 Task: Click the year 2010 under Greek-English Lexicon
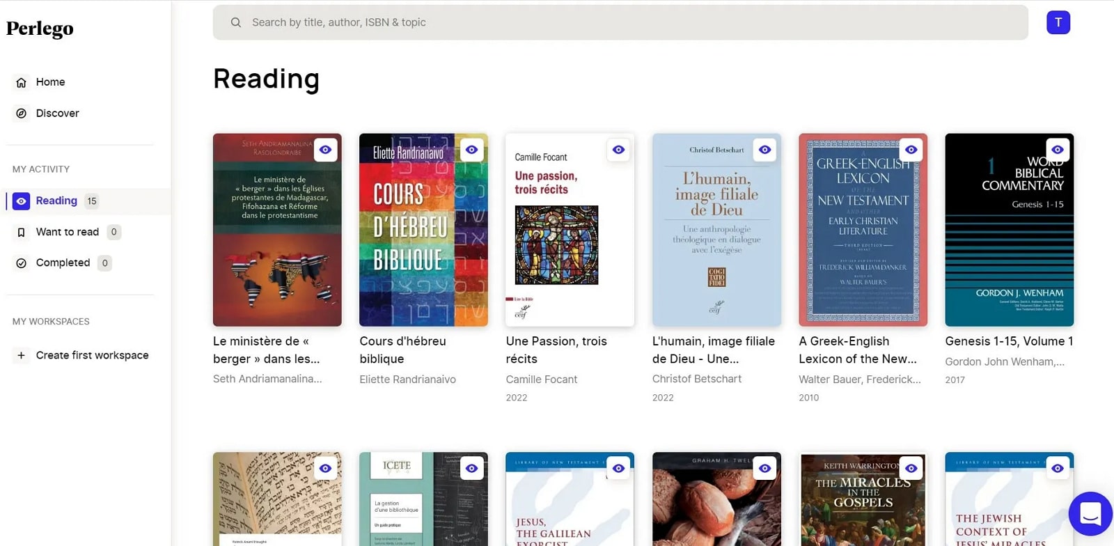pos(809,398)
